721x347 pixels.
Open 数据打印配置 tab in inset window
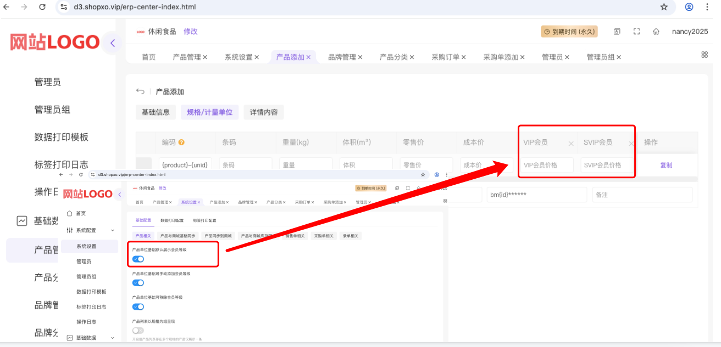(x=171, y=220)
